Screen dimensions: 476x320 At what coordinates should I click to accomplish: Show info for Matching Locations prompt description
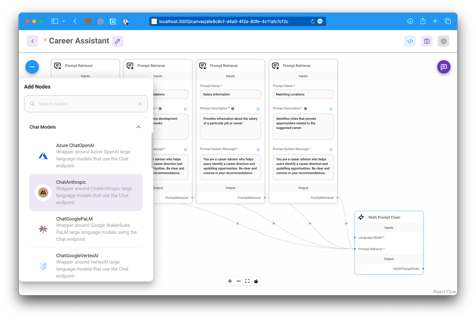click(x=306, y=109)
